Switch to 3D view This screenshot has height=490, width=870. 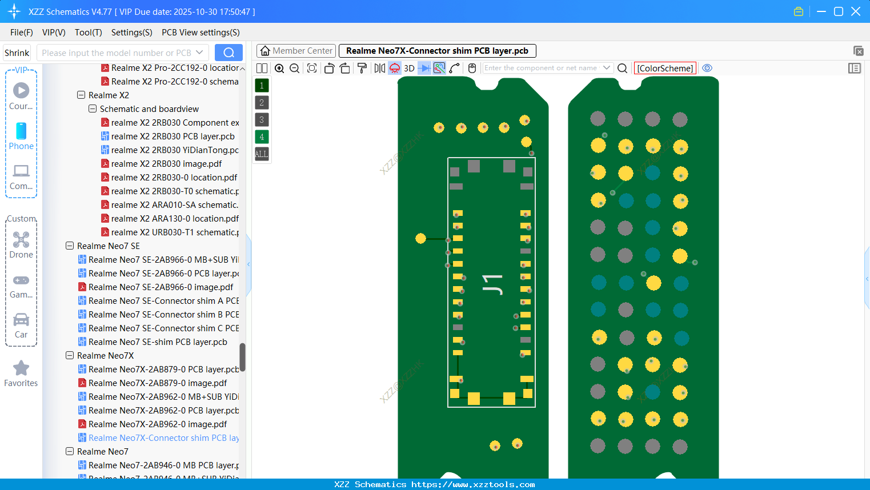point(409,68)
